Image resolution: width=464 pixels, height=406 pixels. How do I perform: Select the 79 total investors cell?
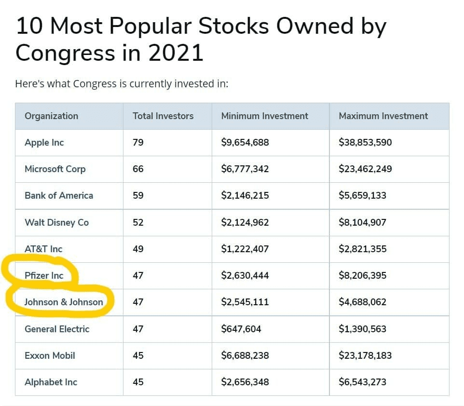138,142
